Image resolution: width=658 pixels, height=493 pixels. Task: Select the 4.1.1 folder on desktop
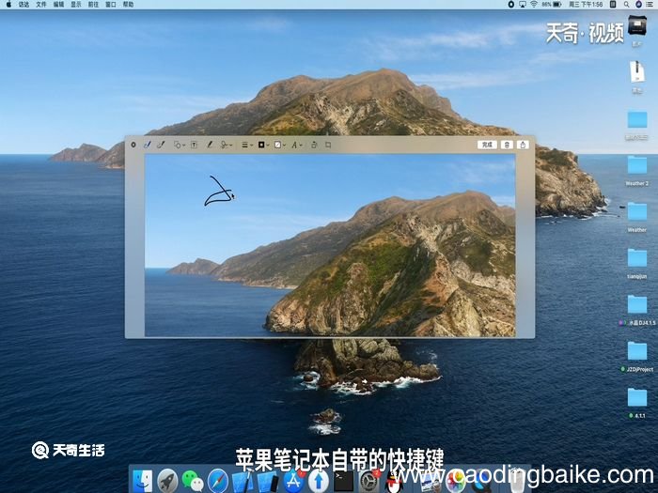(x=637, y=403)
